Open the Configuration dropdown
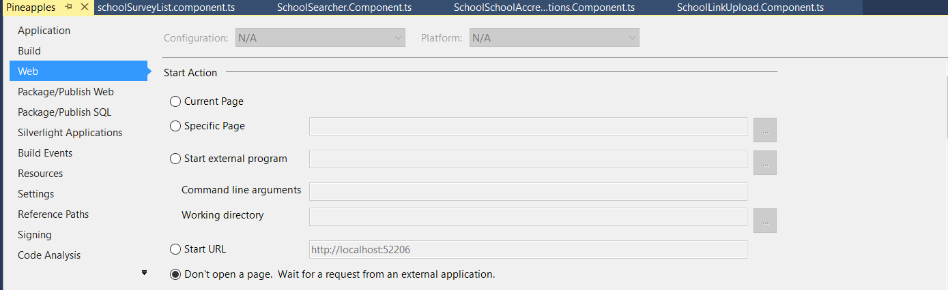This screenshot has width=948, height=290. (320, 38)
